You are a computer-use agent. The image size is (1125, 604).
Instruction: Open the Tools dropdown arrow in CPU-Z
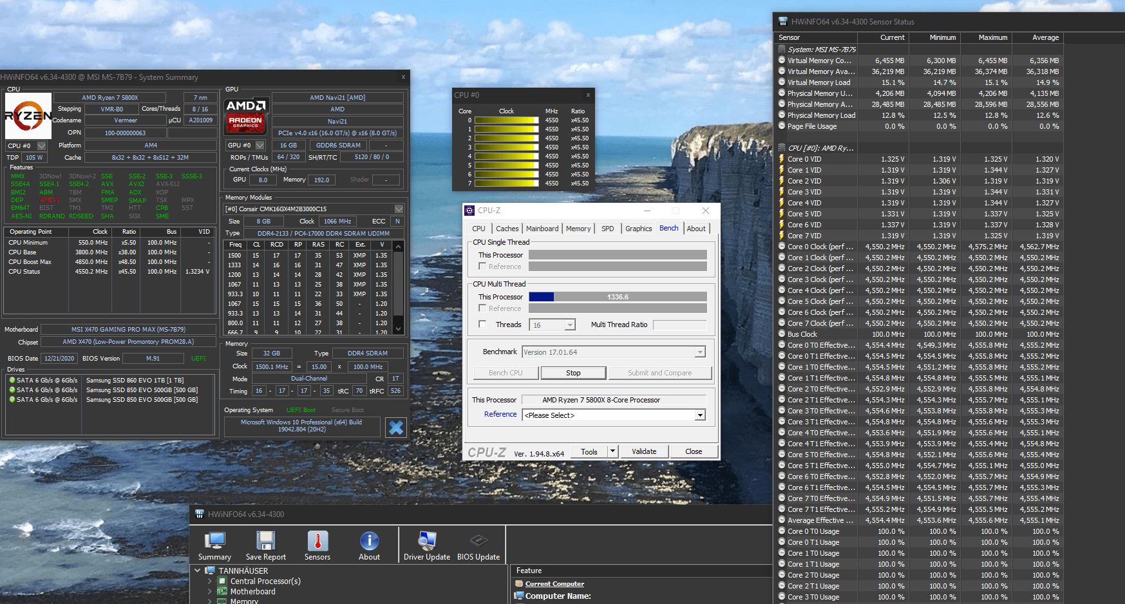pyautogui.click(x=613, y=451)
